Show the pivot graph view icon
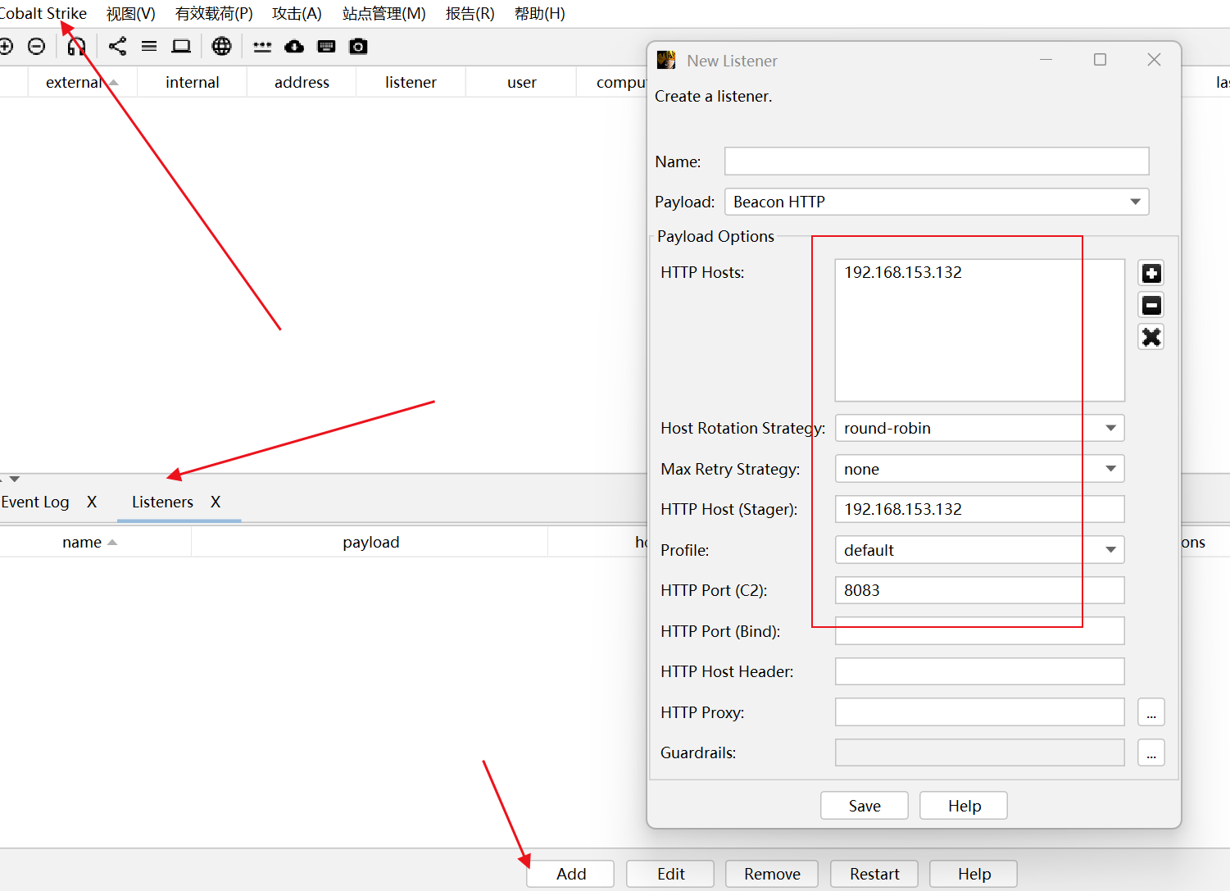This screenshot has width=1230, height=891. click(x=117, y=47)
